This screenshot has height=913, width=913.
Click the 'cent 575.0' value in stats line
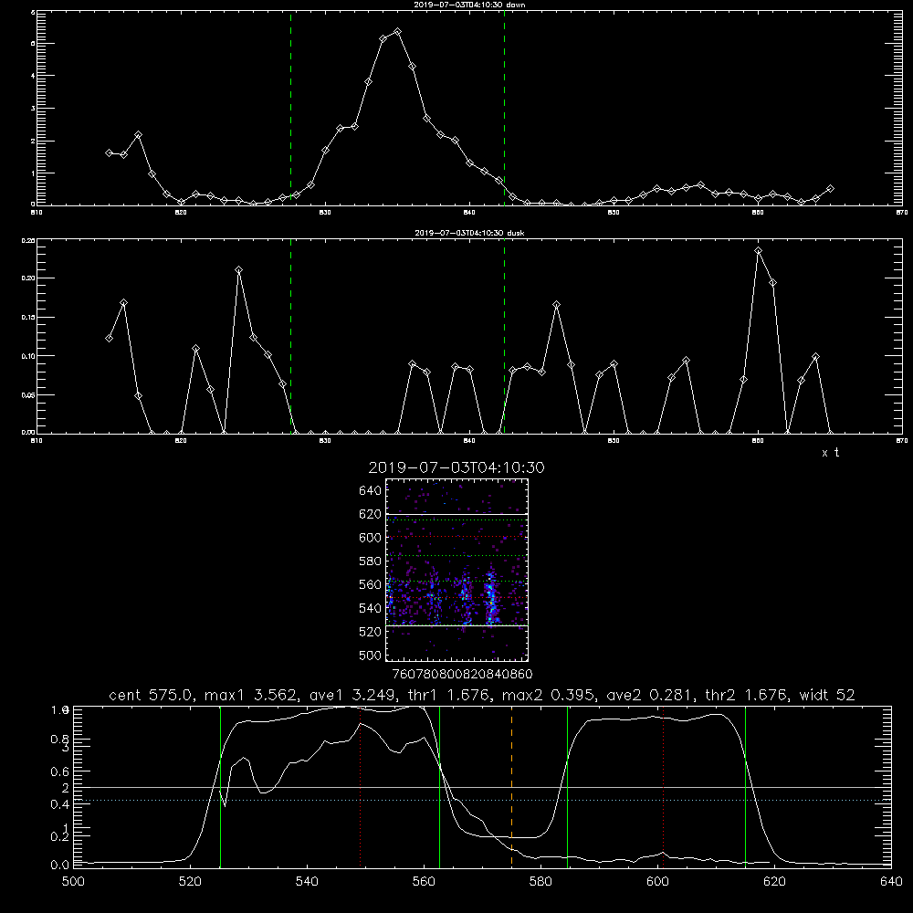(153, 695)
